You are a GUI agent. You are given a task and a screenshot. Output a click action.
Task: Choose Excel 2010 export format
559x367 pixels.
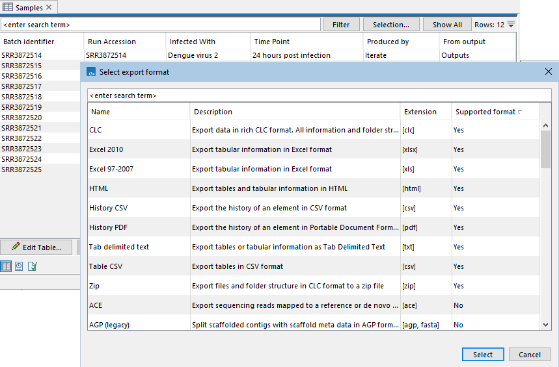[106, 149]
